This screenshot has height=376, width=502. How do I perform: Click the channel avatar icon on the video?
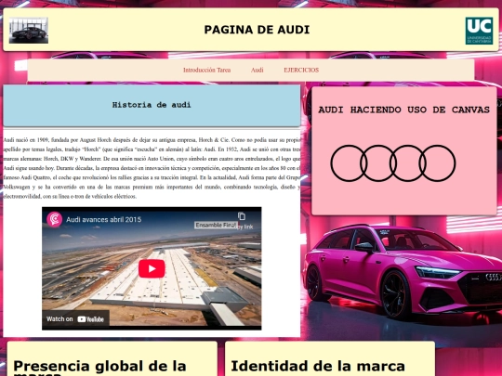[55, 219]
